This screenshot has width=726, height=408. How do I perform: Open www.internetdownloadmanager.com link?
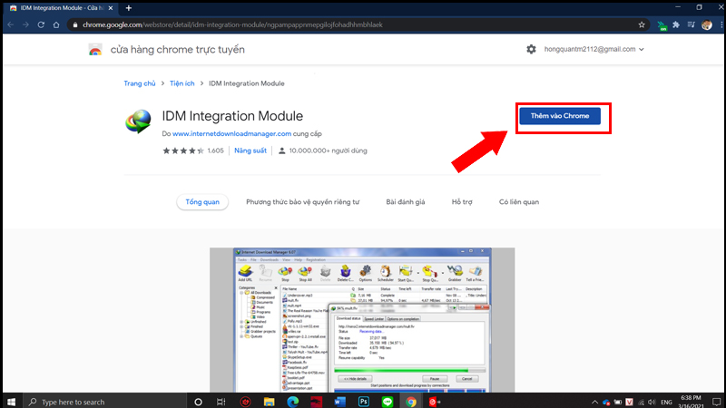(232, 133)
